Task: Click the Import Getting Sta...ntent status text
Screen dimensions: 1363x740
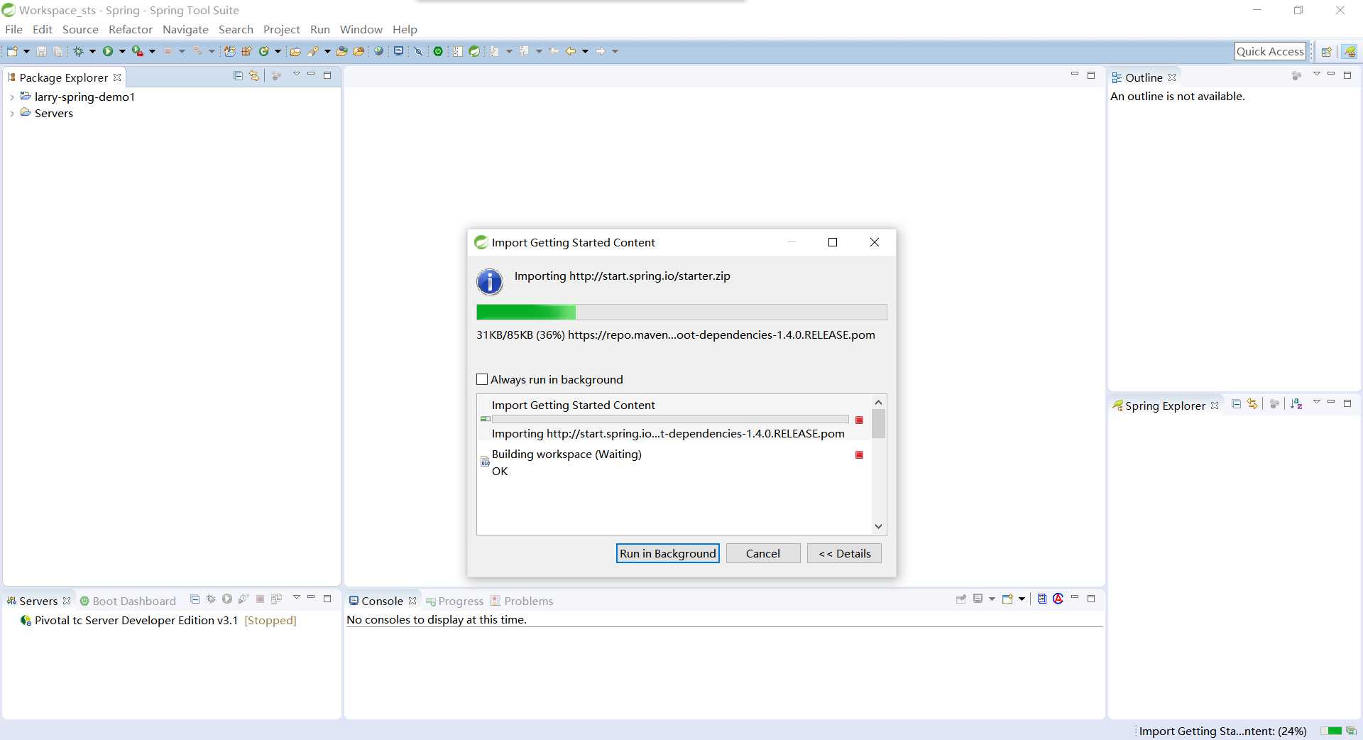Action: click(x=1222, y=731)
